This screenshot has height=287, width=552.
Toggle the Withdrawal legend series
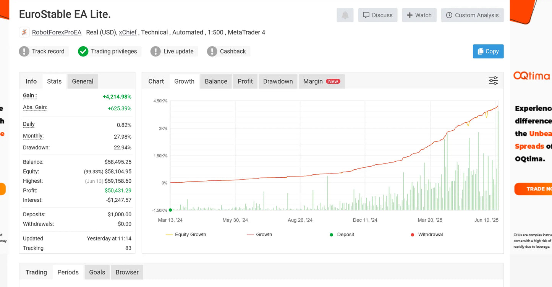(427, 235)
